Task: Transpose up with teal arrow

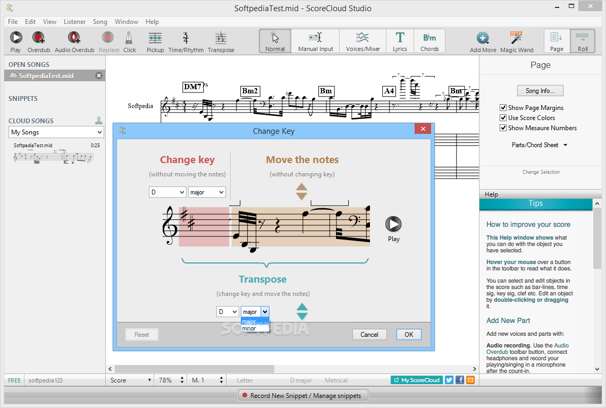Action: point(302,307)
